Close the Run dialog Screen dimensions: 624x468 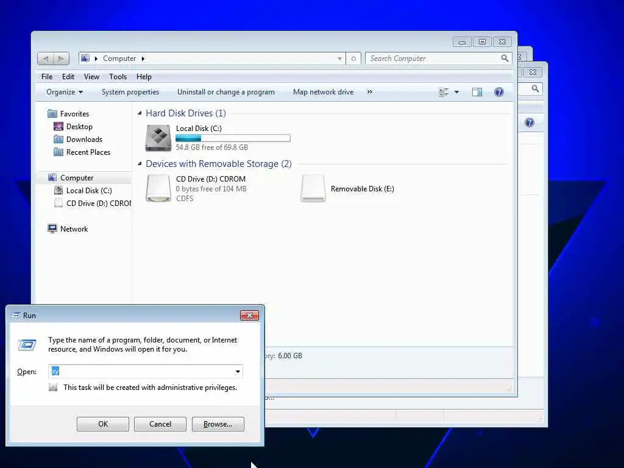(x=249, y=315)
